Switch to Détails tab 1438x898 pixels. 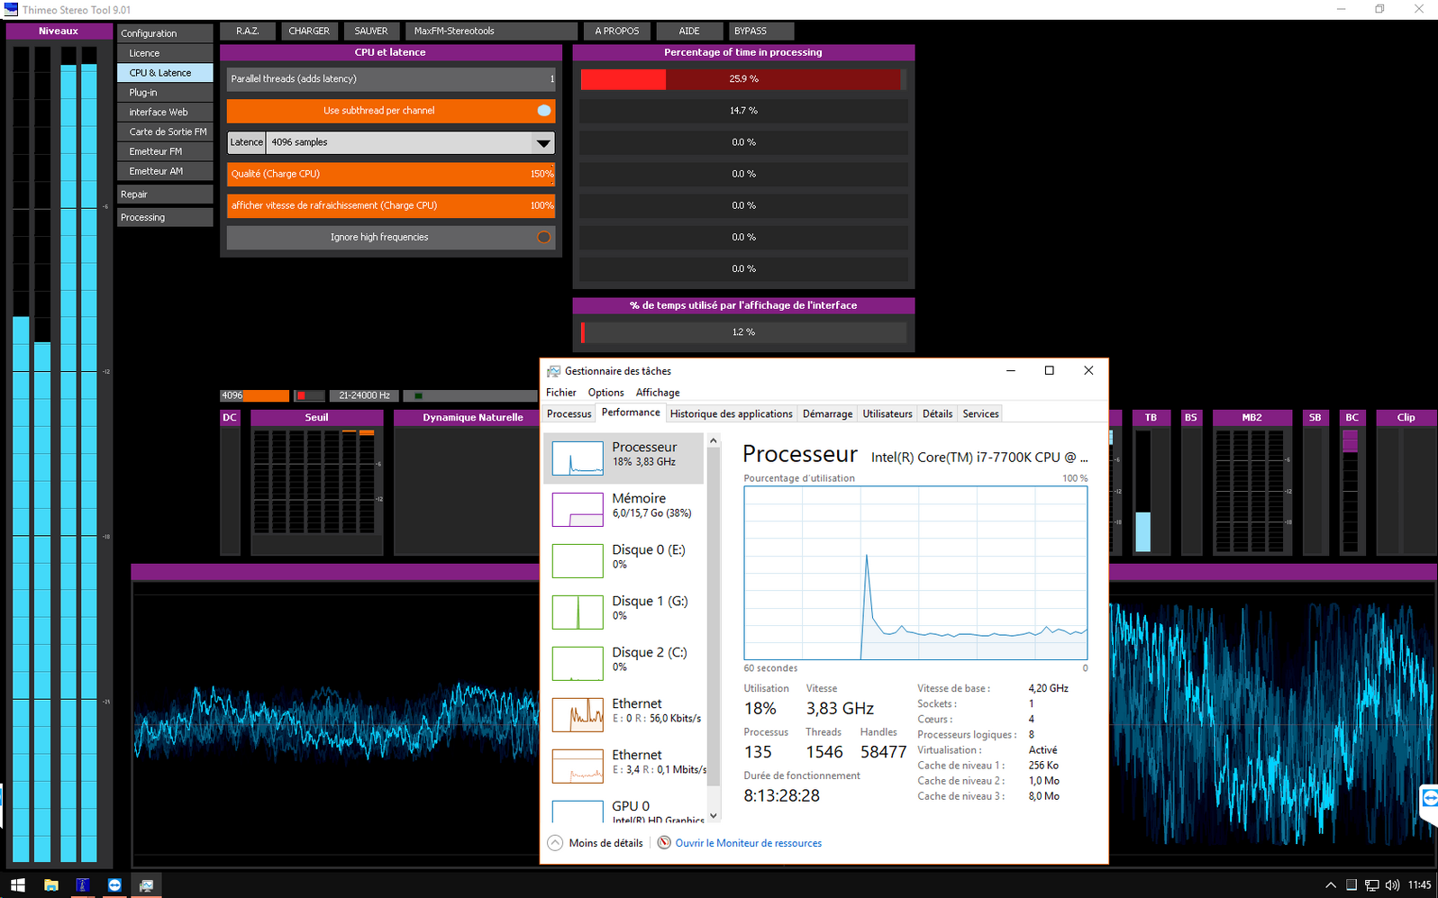click(937, 414)
